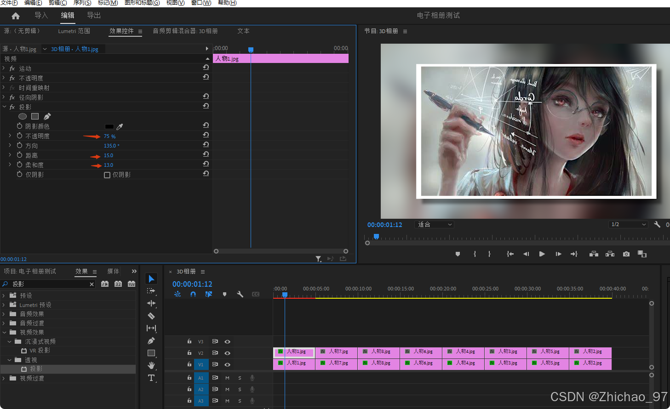Toggle linked selection in timeline
Screen dimensions: 670x409
209,294
